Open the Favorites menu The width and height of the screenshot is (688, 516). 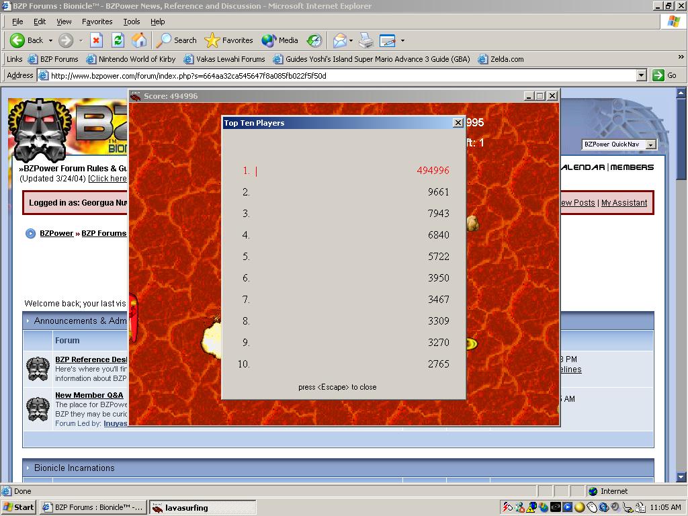[97, 21]
